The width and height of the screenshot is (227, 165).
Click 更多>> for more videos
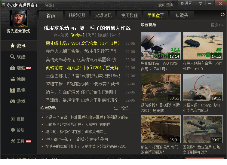click(217, 25)
